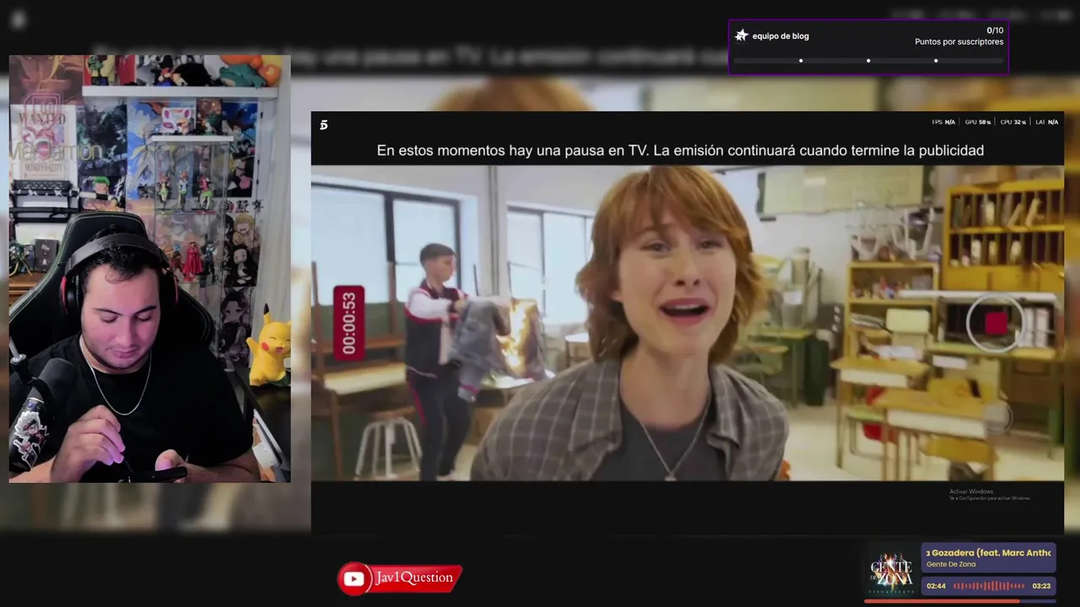Click the FPS N/A overlay stat
Viewport: 1080px width, 607px height.
943,122
